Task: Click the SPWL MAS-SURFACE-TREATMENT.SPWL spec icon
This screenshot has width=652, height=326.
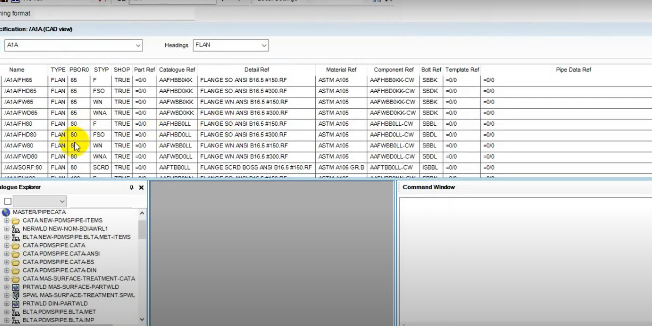Action: pos(16,295)
